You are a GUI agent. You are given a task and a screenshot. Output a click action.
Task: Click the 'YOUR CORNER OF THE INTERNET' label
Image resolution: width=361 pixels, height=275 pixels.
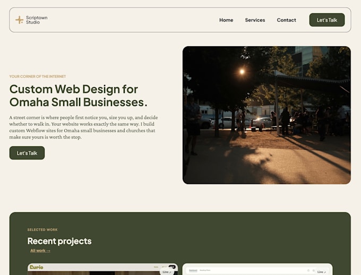click(x=38, y=77)
